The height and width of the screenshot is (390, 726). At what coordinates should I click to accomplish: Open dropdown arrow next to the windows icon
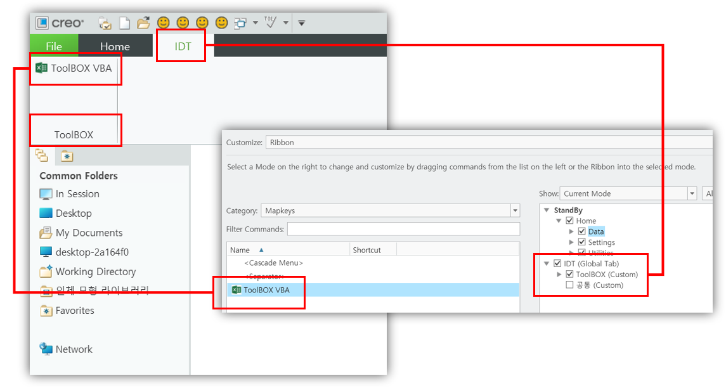coord(255,23)
